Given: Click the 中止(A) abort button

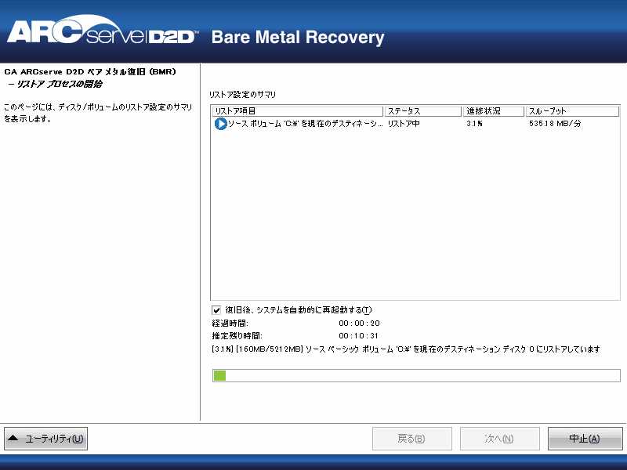Looking at the screenshot, I should pos(585,439).
